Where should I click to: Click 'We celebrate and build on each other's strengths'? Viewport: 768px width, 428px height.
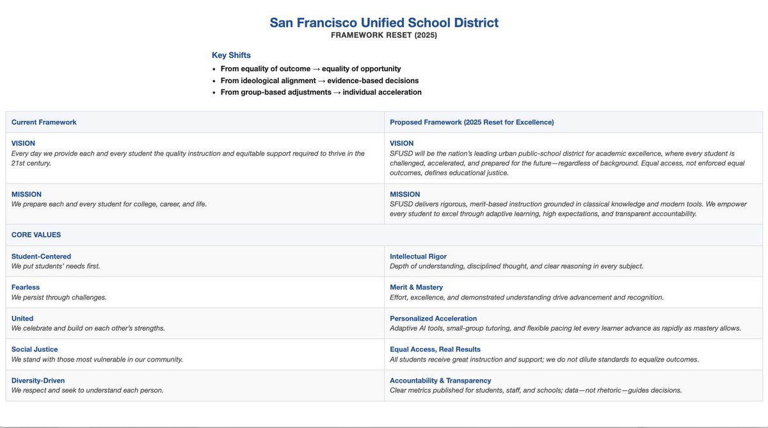pyautogui.click(x=88, y=328)
